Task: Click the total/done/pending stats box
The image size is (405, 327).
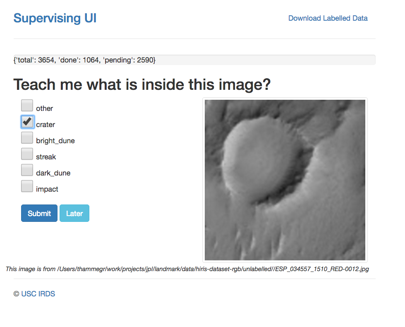Action: coord(194,60)
